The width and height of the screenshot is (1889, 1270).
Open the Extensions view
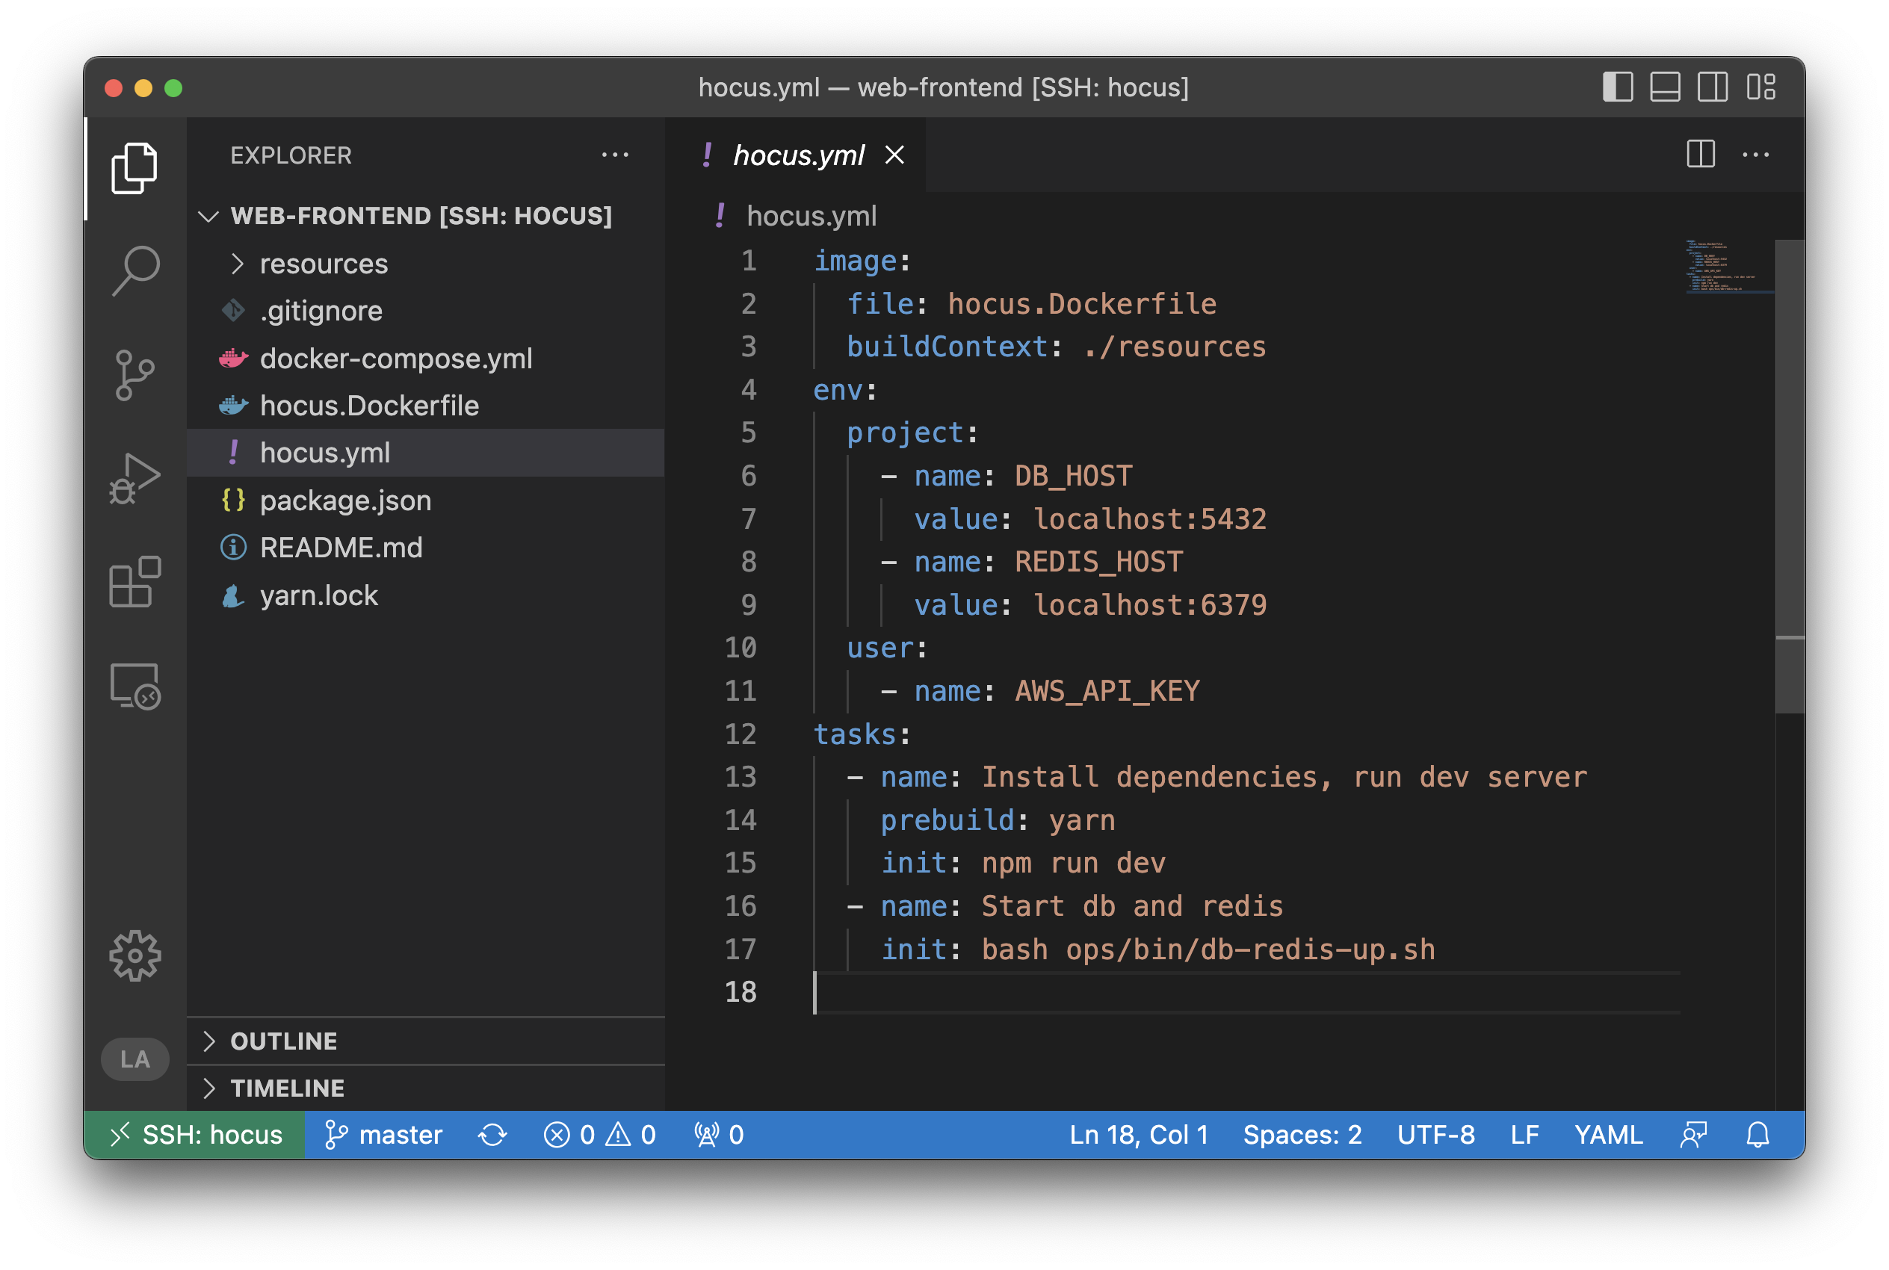[x=135, y=581]
